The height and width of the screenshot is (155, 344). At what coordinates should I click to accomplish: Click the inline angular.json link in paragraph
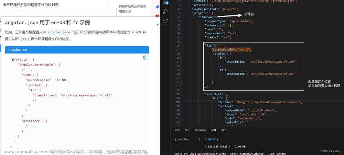[x=59, y=32]
